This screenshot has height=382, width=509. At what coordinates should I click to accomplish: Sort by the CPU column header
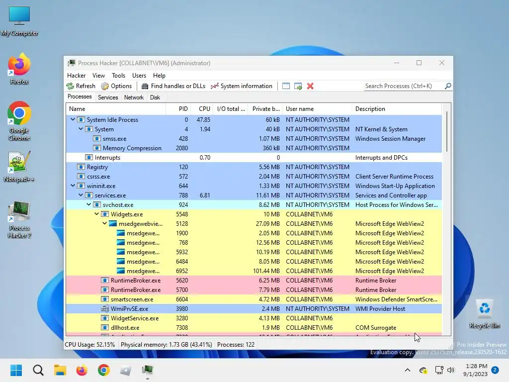(x=203, y=109)
